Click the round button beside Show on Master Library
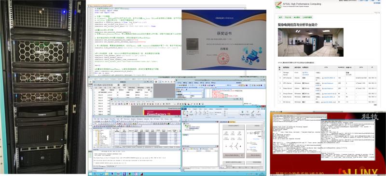The width and height of the screenshot is (386, 176). pyautogui.click(x=242, y=155)
